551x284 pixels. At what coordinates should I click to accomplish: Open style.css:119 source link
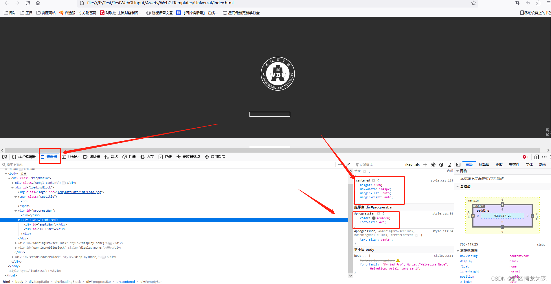[442, 180]
